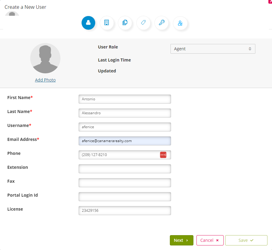Viewport: 272px width, 250px height.
Task: Open the office building step icon
Action: point(107,23)
